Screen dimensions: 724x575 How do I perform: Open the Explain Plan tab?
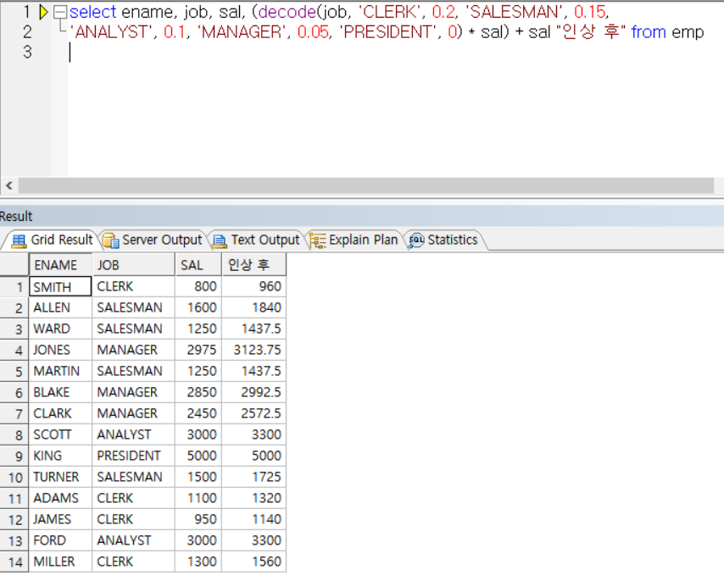354,240
